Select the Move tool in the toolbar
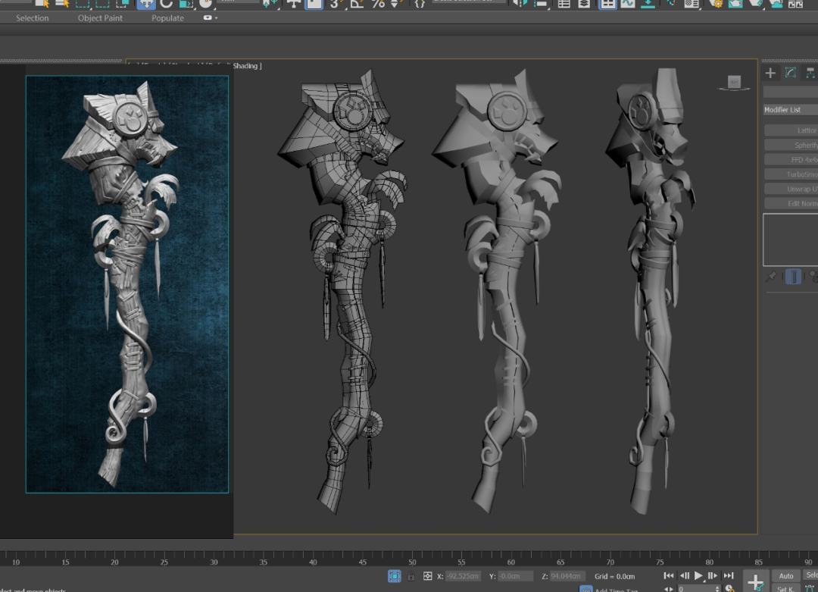818x592 pixels. 146,4
